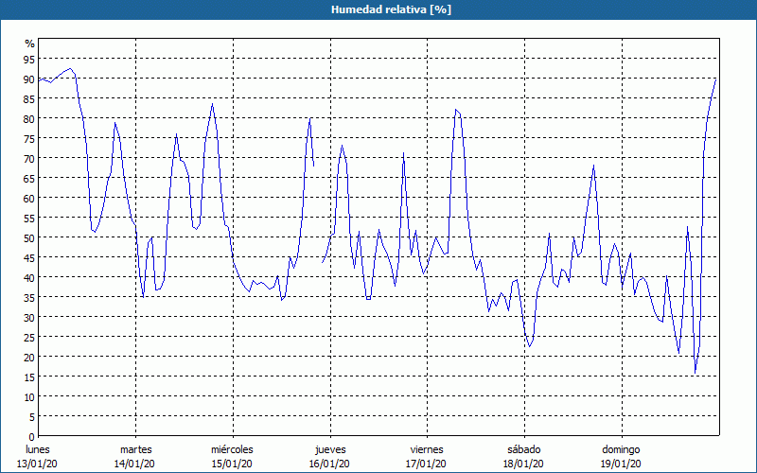The image size is (757, 473).
Task: Click the '15/01/20' date label
Action: point(232,464)
